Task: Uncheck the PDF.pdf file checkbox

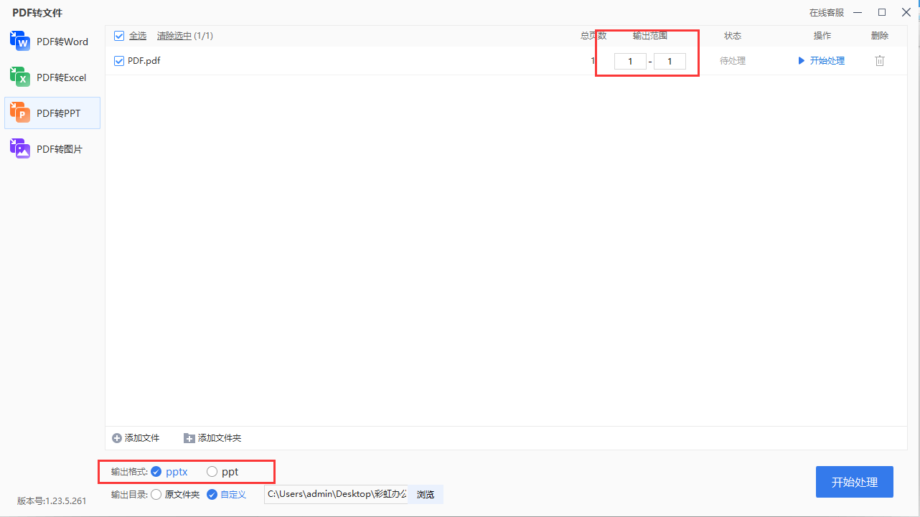Action: (x=119, y=61)
